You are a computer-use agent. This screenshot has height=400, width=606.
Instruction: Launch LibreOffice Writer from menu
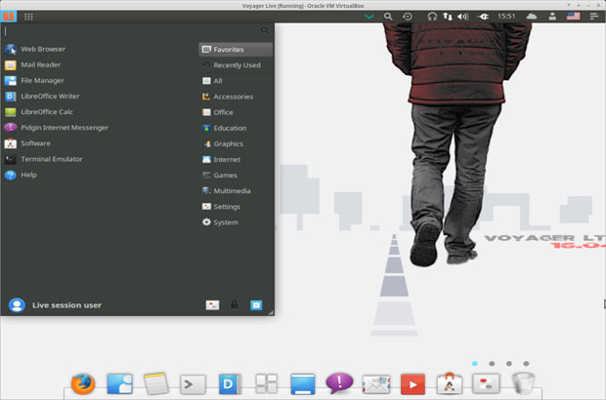[x=99, y=96]
